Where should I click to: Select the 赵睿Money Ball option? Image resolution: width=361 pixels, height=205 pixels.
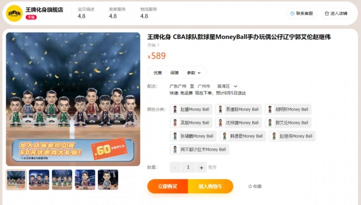[x=191, y=109]
